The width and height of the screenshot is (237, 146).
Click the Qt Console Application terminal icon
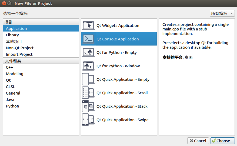click(88, 39)
